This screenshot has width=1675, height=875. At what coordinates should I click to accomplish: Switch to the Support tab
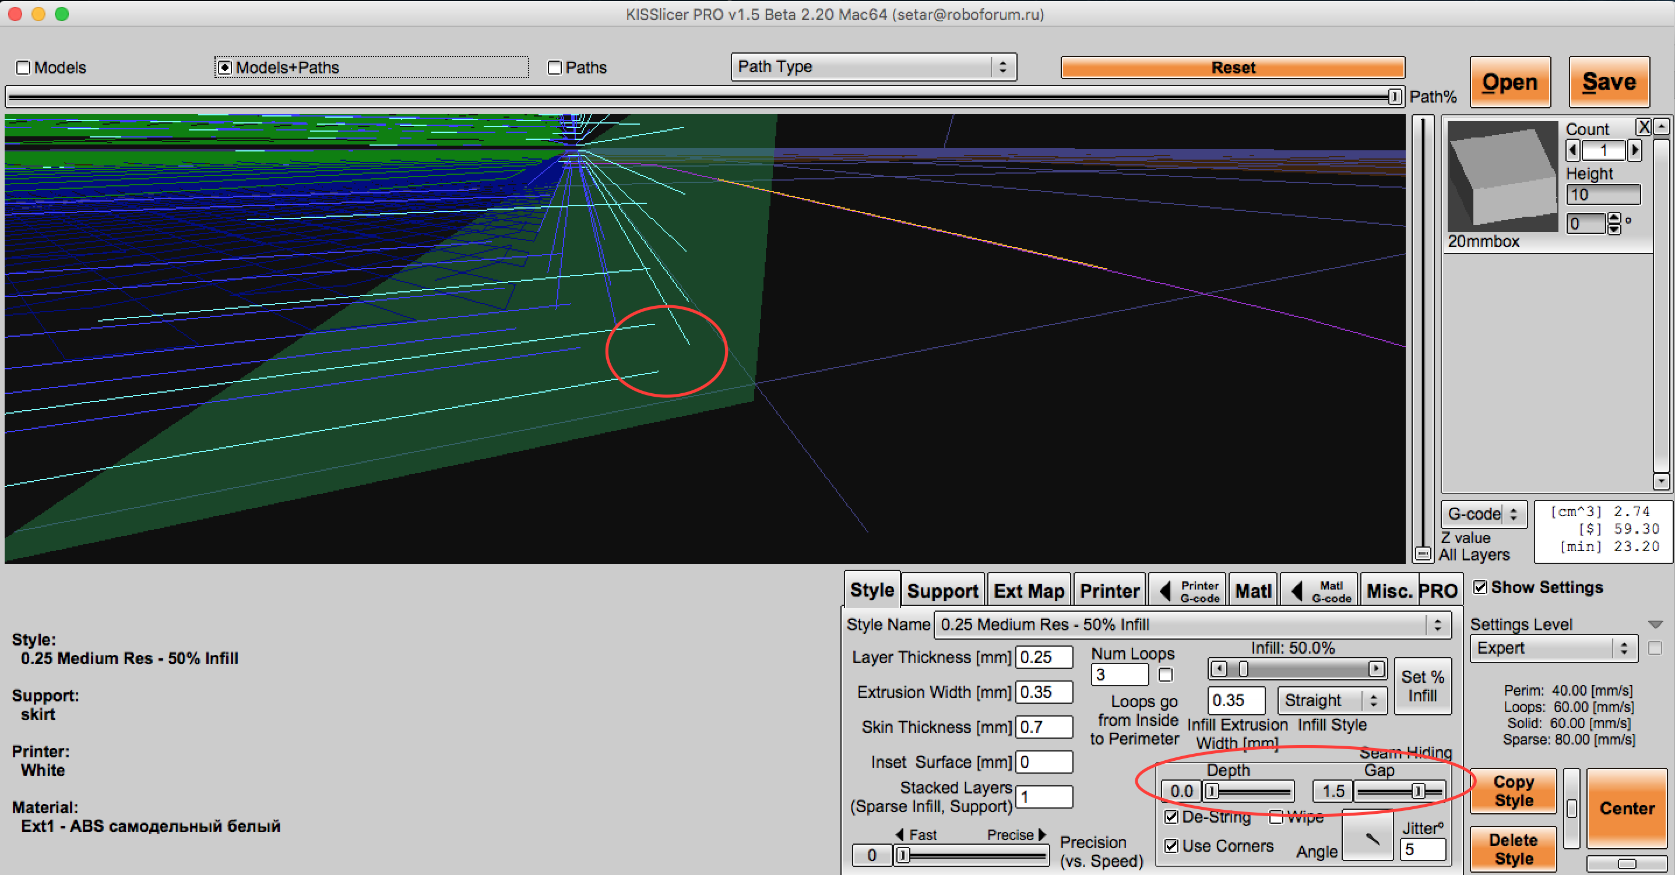(942, 590)
